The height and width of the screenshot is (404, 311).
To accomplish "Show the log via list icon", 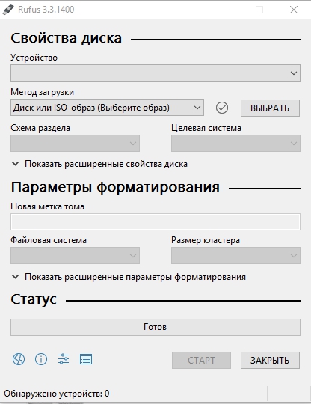I will 86,359.
